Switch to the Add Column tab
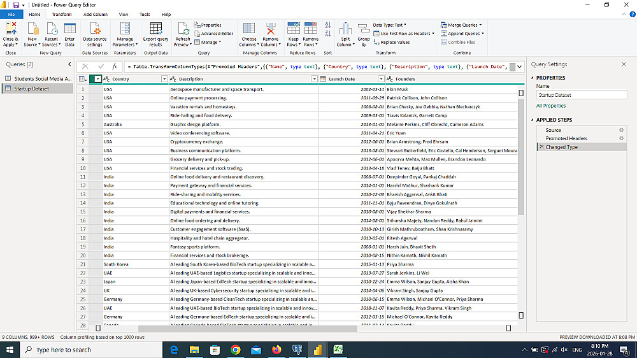This screenshot has width=637, height=358. pyautogui.click(x=96, y=14)
